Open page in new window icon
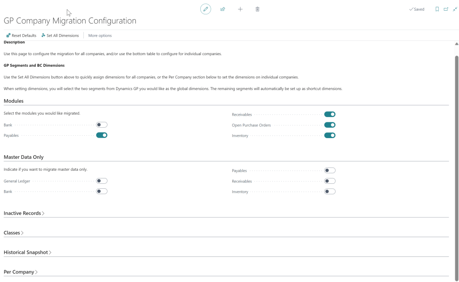This screenshot has height=282, width=459. [446, 9]
